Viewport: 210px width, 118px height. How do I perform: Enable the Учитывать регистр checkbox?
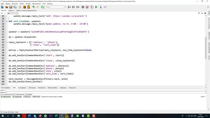[x=1, y=94]
